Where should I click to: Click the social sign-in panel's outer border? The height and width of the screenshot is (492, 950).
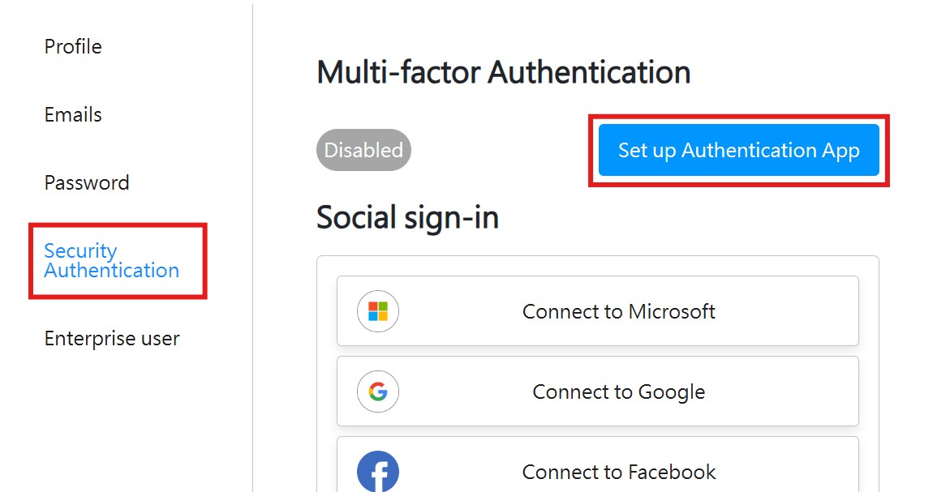click(x=317, y=365)
